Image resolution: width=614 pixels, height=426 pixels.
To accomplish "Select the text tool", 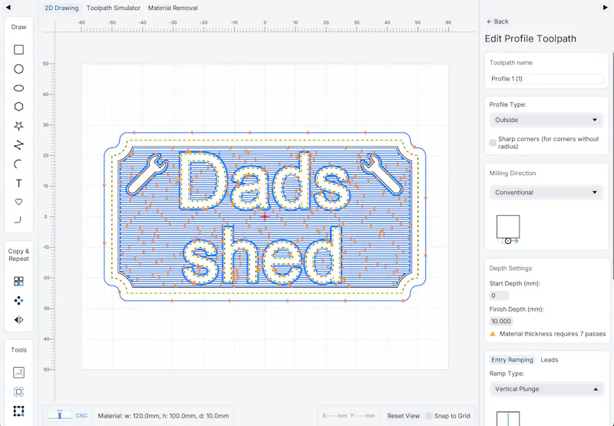I will [x=18, y=183].
